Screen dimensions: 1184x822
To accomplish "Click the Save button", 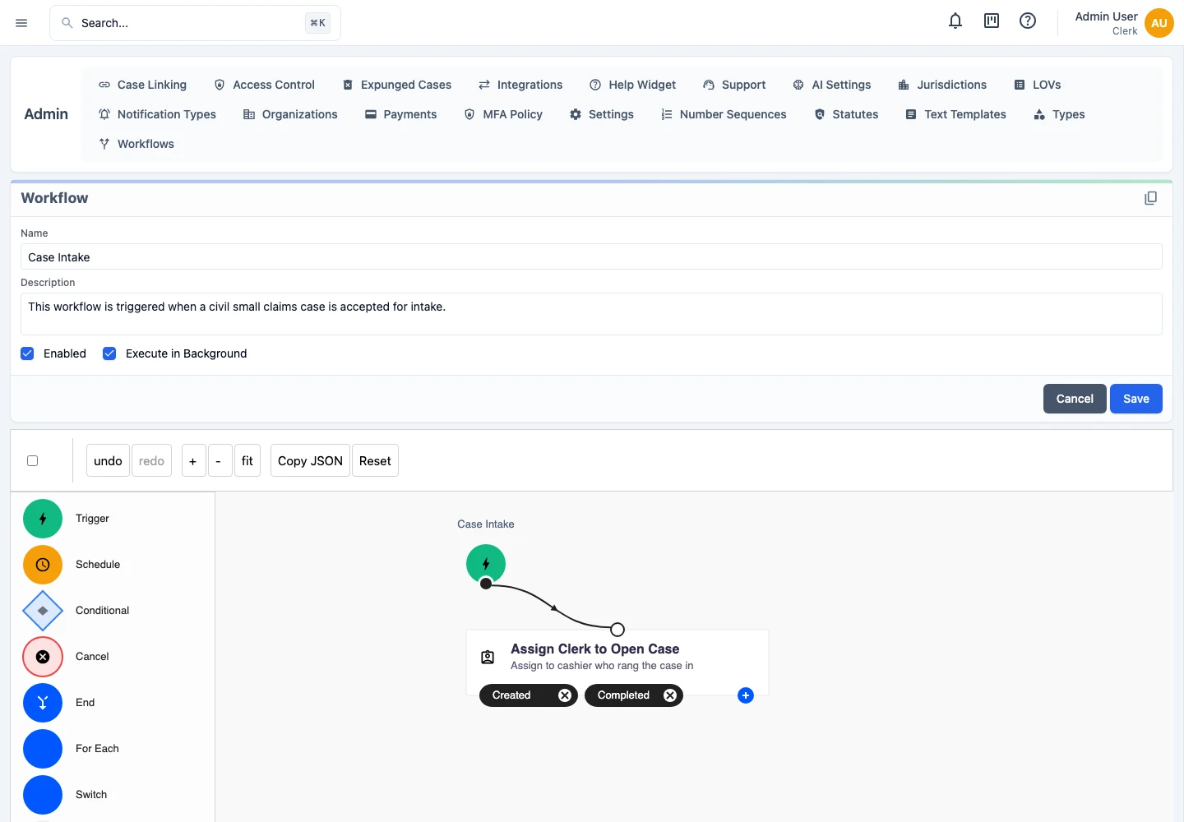I will click(x=1136, y=399).
